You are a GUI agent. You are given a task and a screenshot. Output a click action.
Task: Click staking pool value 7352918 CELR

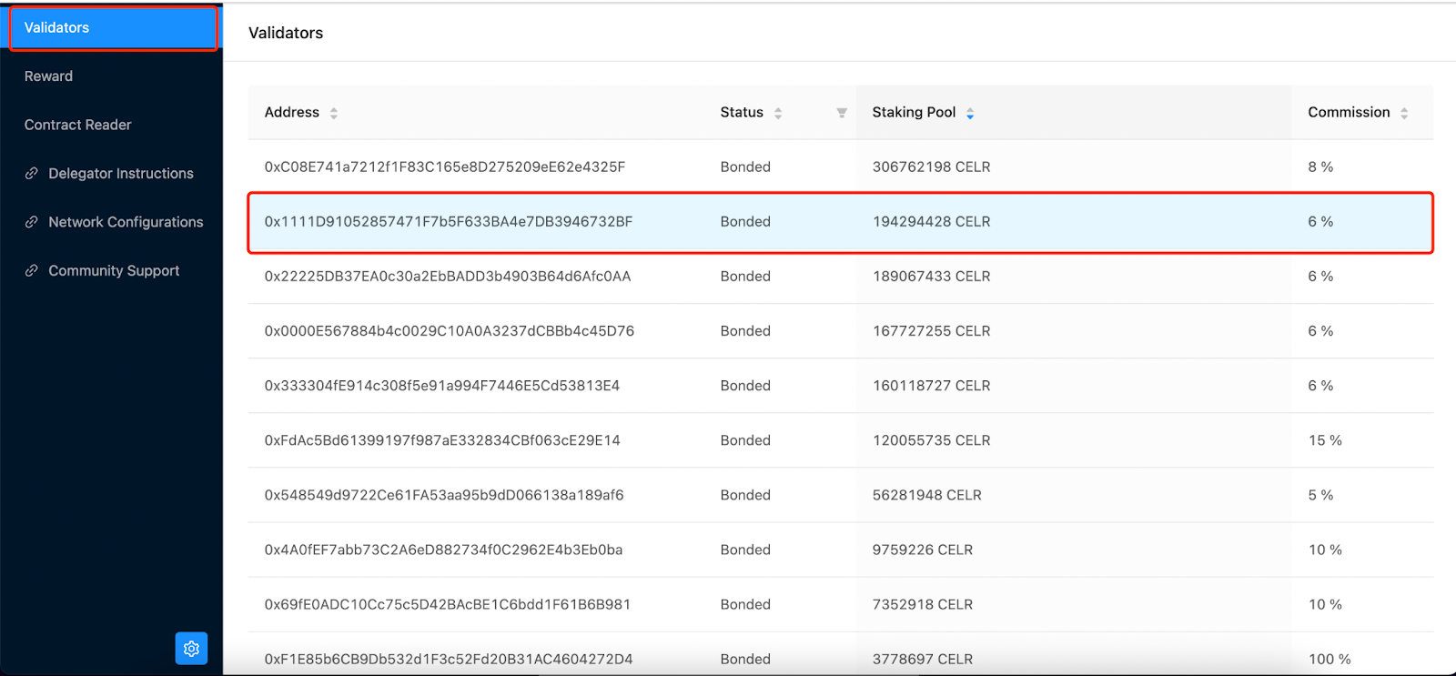pos(923,604)
